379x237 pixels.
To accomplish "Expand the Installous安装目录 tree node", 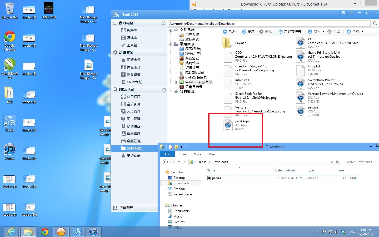I will (x=176, y=82).
